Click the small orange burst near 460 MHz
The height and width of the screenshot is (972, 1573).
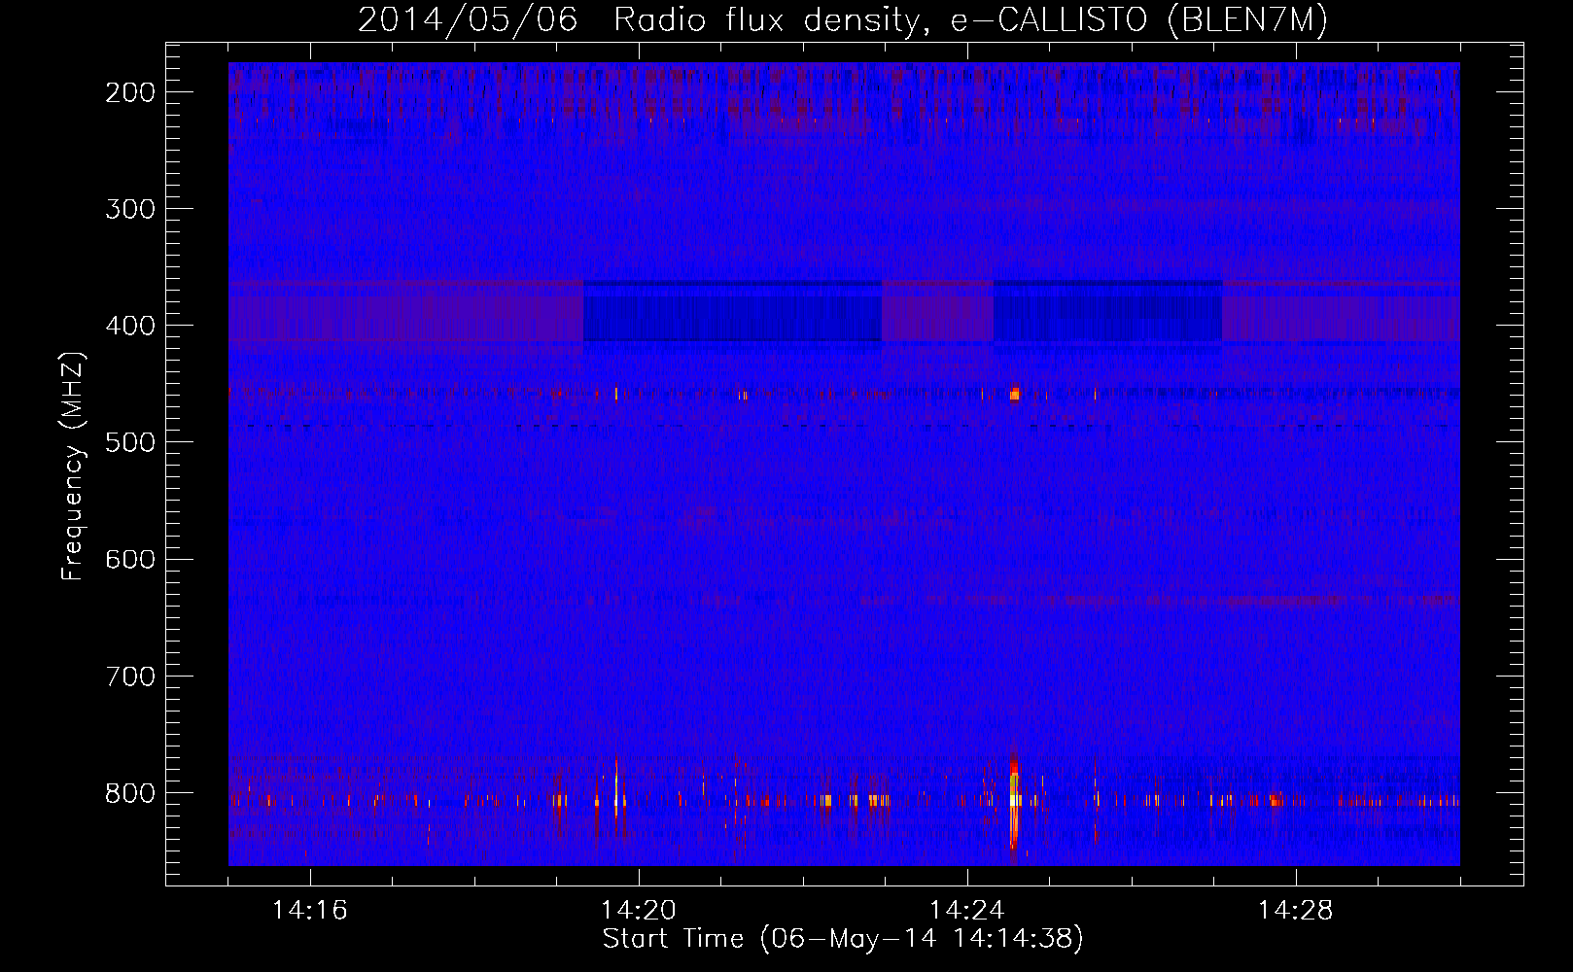click(1015, 394)
